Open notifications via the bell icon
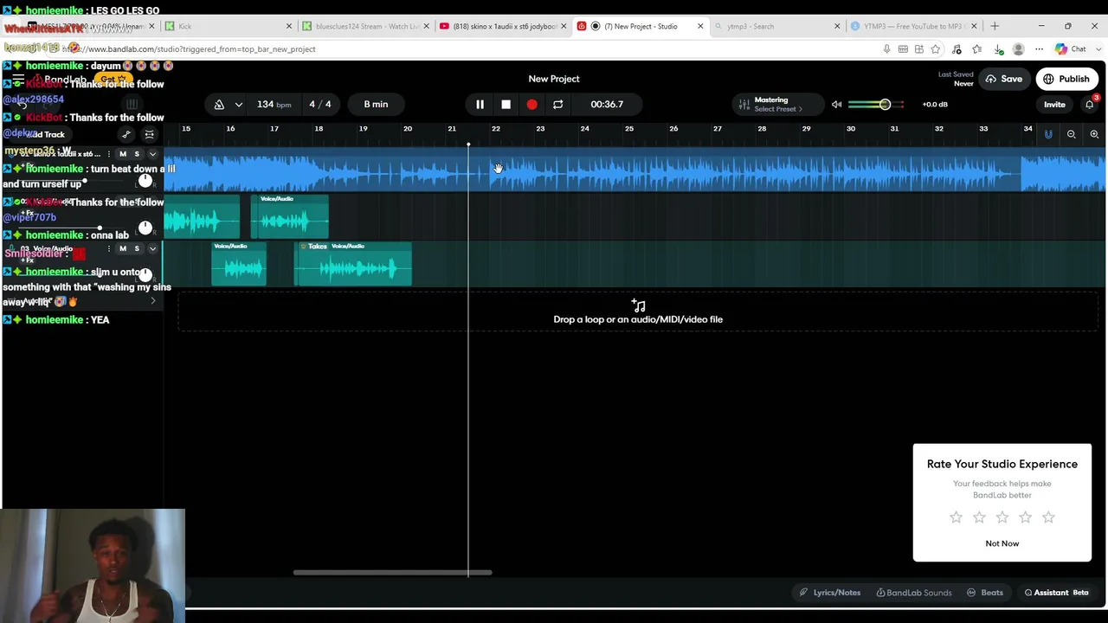This screenshot has width=1108, height=623. tap(1090, 105)
